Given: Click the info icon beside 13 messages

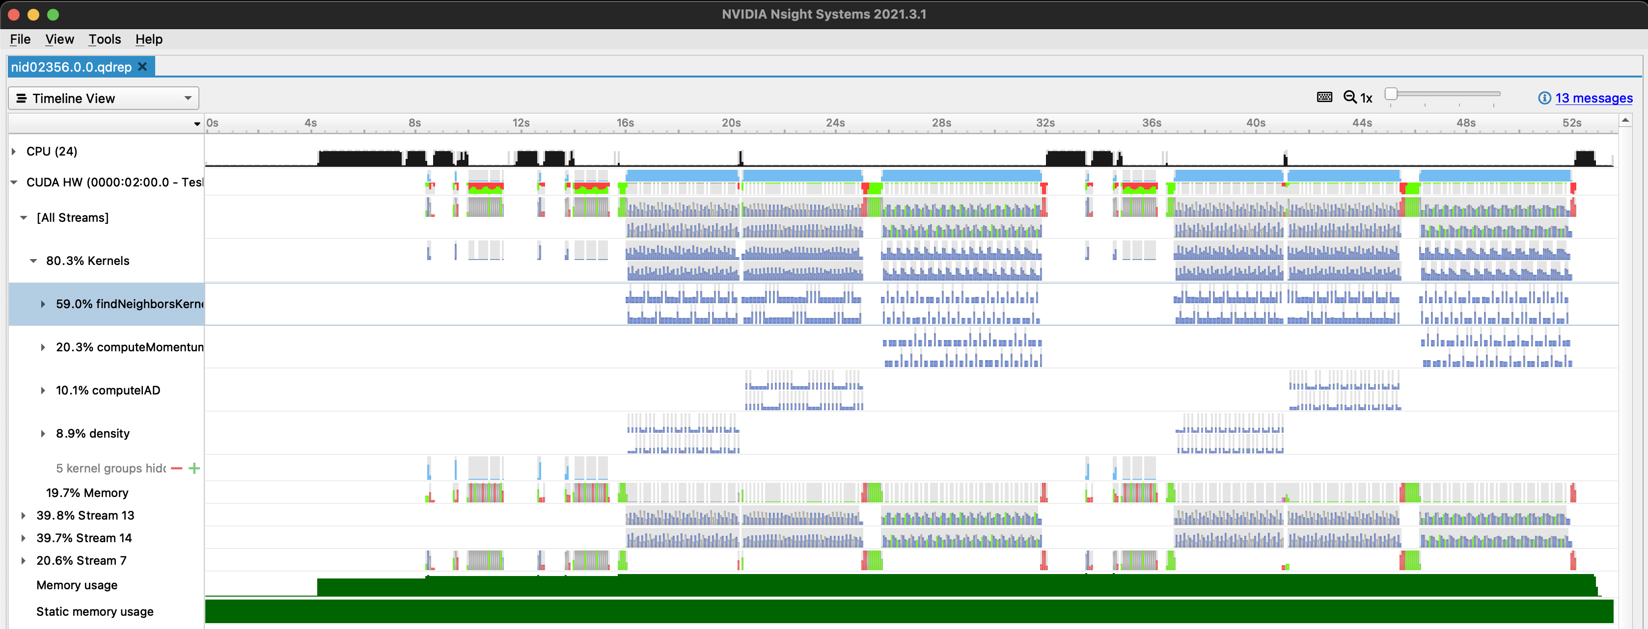Looking at the screenshot, I should tap(1544, 98).
